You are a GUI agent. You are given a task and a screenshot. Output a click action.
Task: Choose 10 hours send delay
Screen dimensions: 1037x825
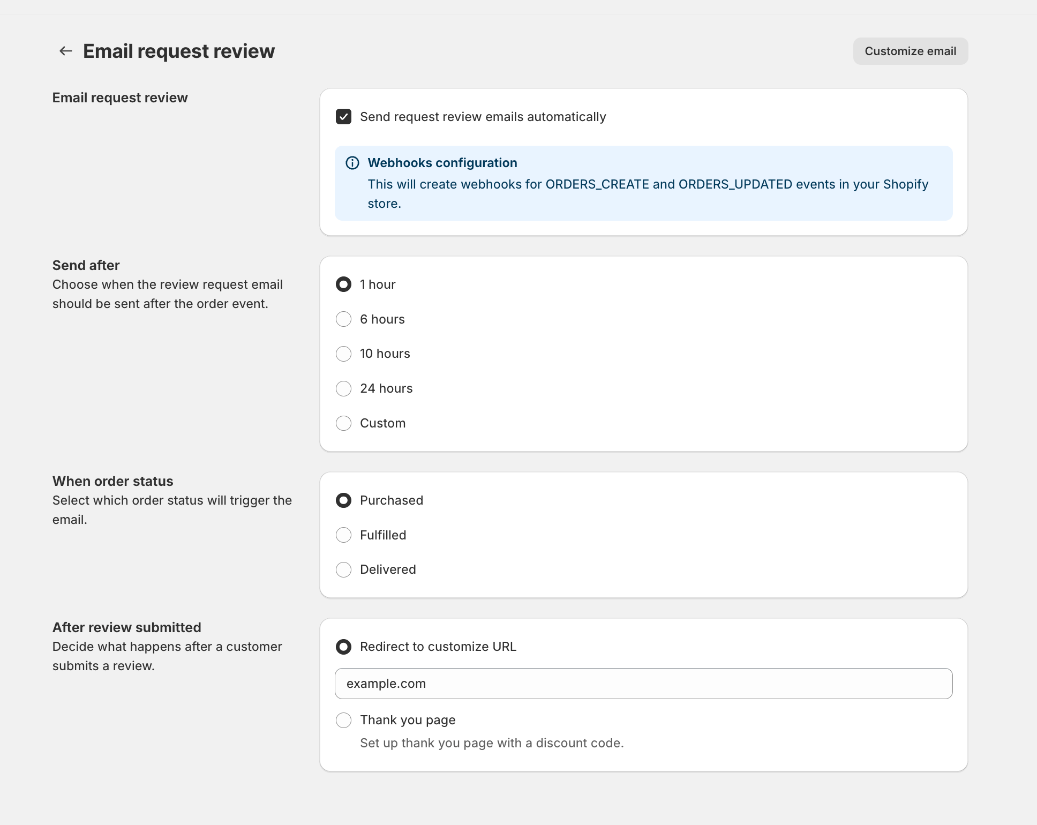click(x=343, y=354)
